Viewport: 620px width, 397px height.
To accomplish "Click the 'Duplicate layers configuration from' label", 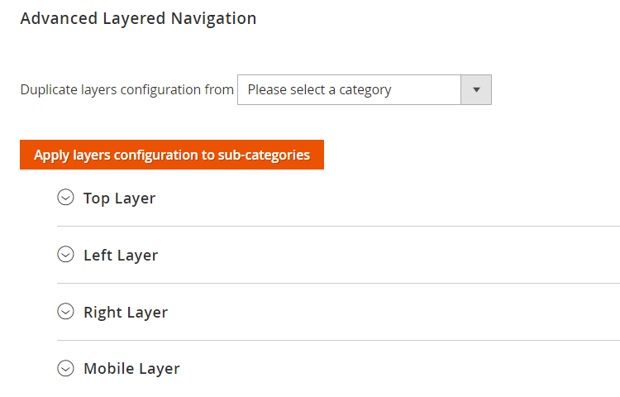I will point(127,89).
